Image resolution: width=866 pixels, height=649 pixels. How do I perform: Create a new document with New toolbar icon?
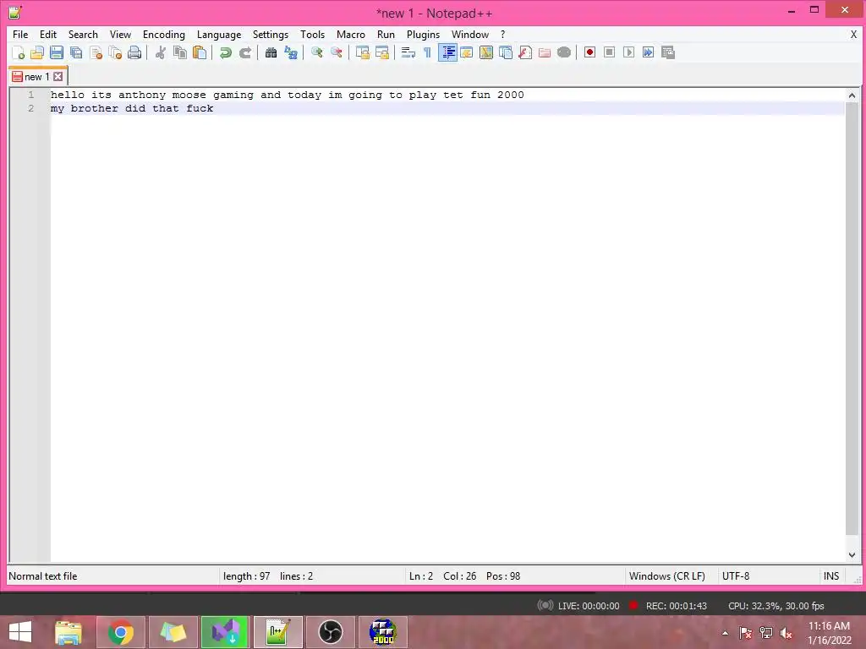19,52
